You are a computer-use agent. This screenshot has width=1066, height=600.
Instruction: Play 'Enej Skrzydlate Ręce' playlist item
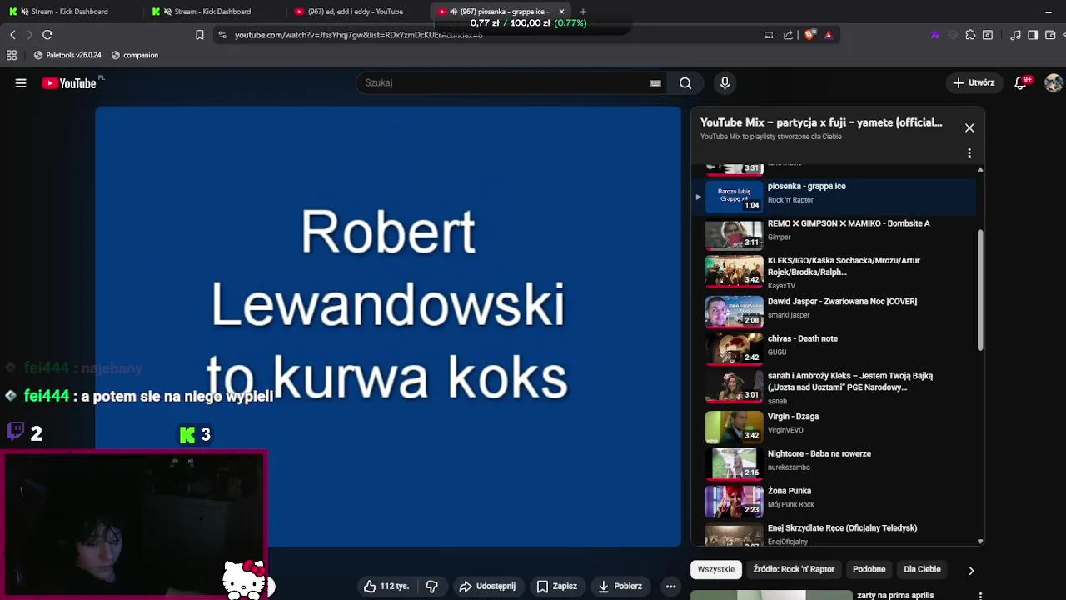(x=833, y=534)
